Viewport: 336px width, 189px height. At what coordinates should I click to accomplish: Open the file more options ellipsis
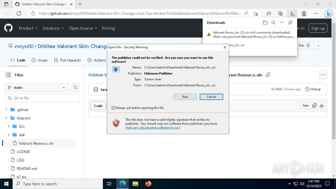tap(323, 75)
